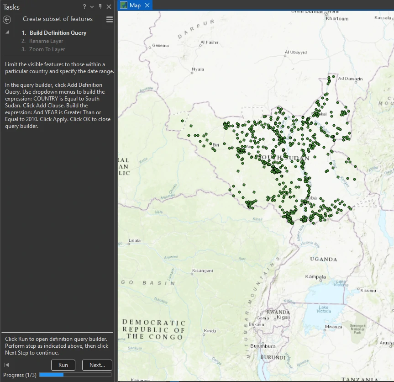Open the task hamburger options menu
This screenshot has height=382, width=394.
pyautogui.click(x=110, y=19)
